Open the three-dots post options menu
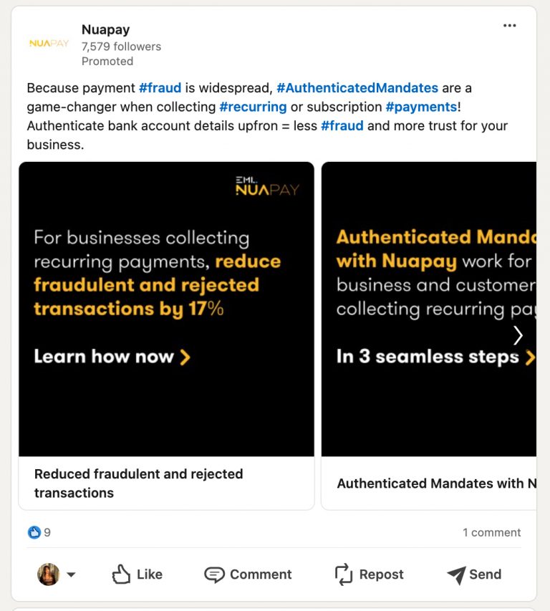The image size is (550, 611). tap(509, 26)
